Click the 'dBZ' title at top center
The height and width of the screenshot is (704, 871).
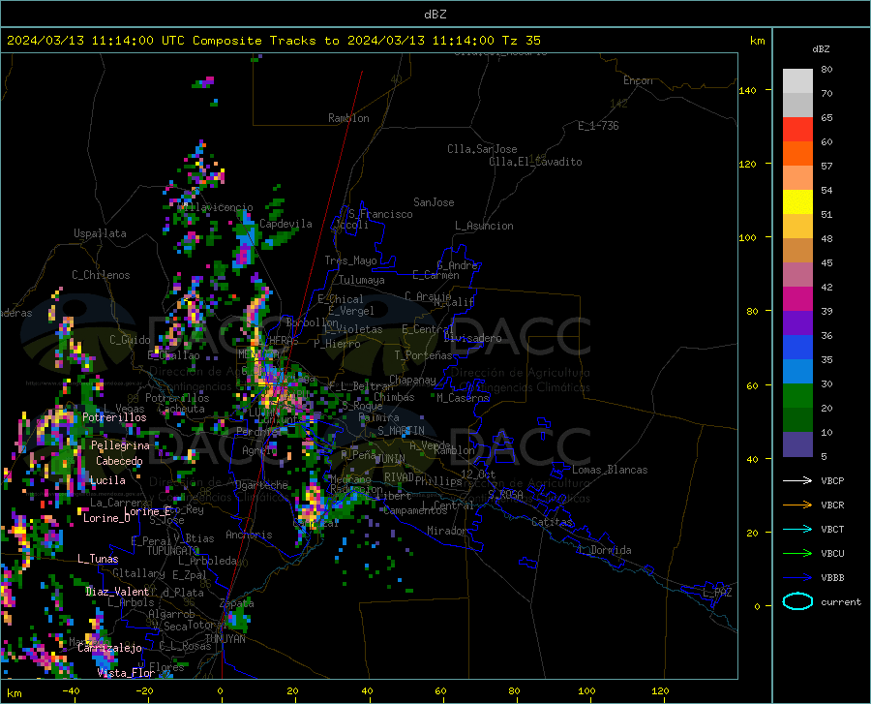tap(435, 15)
